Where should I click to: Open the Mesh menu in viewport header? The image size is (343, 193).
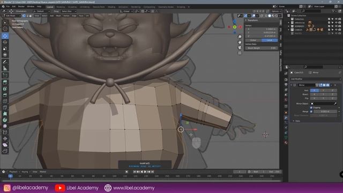click(x=58, y=16)
